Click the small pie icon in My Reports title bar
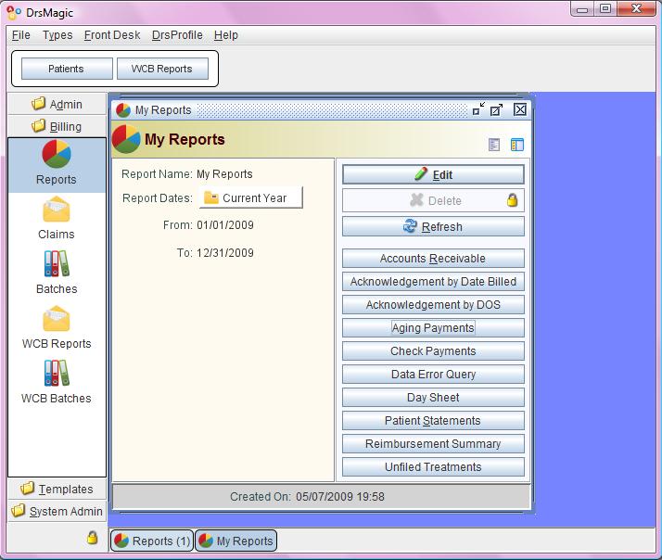The height and width of the screenshot is (560, 662). coord(123,110)
